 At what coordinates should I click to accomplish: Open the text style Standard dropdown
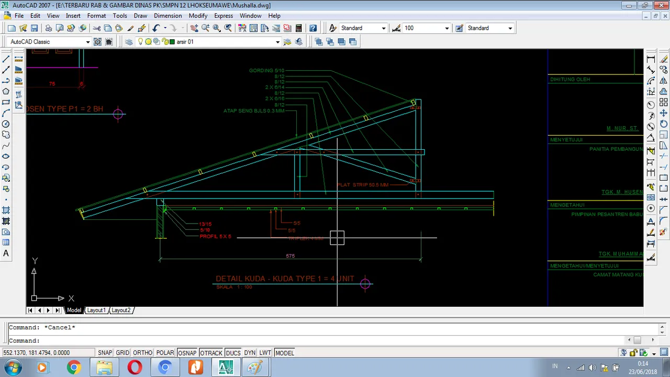pyautogui.click(x=383, y=28)
